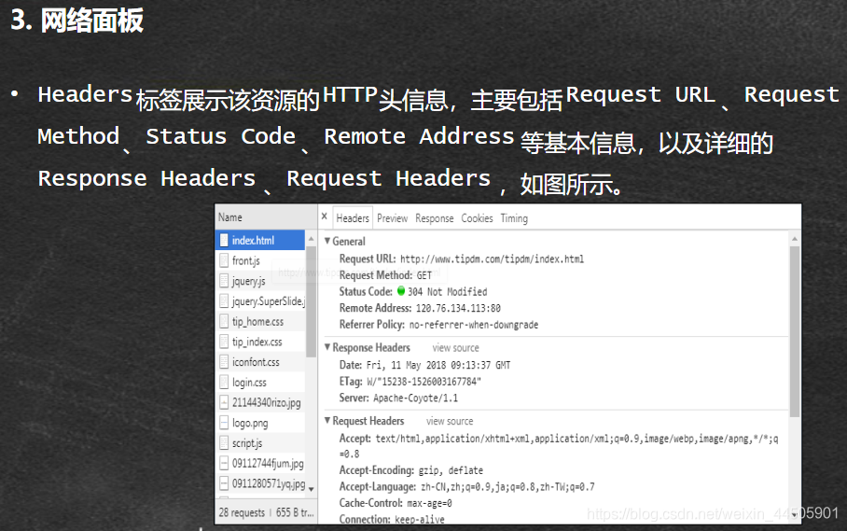
Task: Select the login.css request row
Action: (x=260, y=382)
